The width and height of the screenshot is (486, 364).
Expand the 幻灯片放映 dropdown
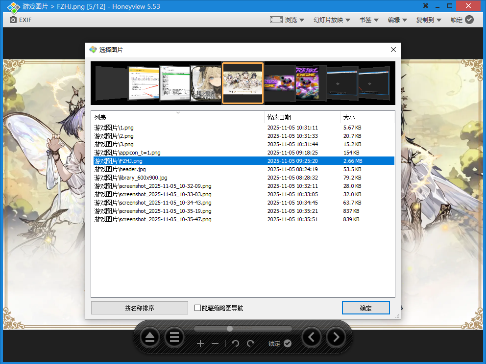coord(332,20)
